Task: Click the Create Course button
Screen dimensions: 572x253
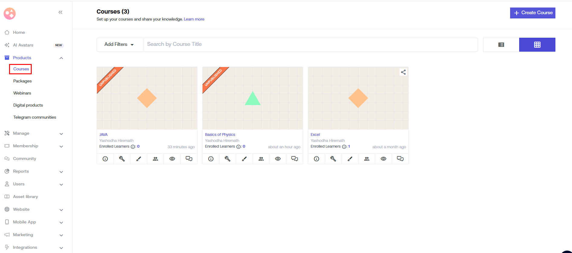Action: (x=532, y=13)
